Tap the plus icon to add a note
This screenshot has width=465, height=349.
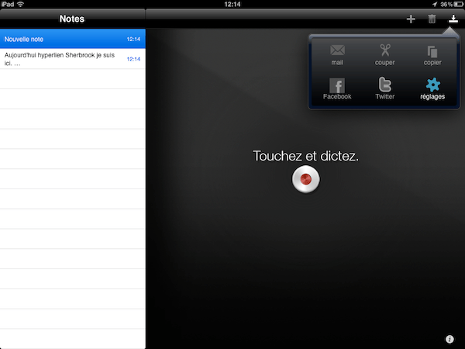[411, 19]
